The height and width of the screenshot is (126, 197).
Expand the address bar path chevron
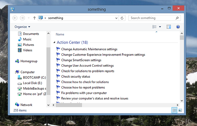pyautogui.click(x=45, y=18)
